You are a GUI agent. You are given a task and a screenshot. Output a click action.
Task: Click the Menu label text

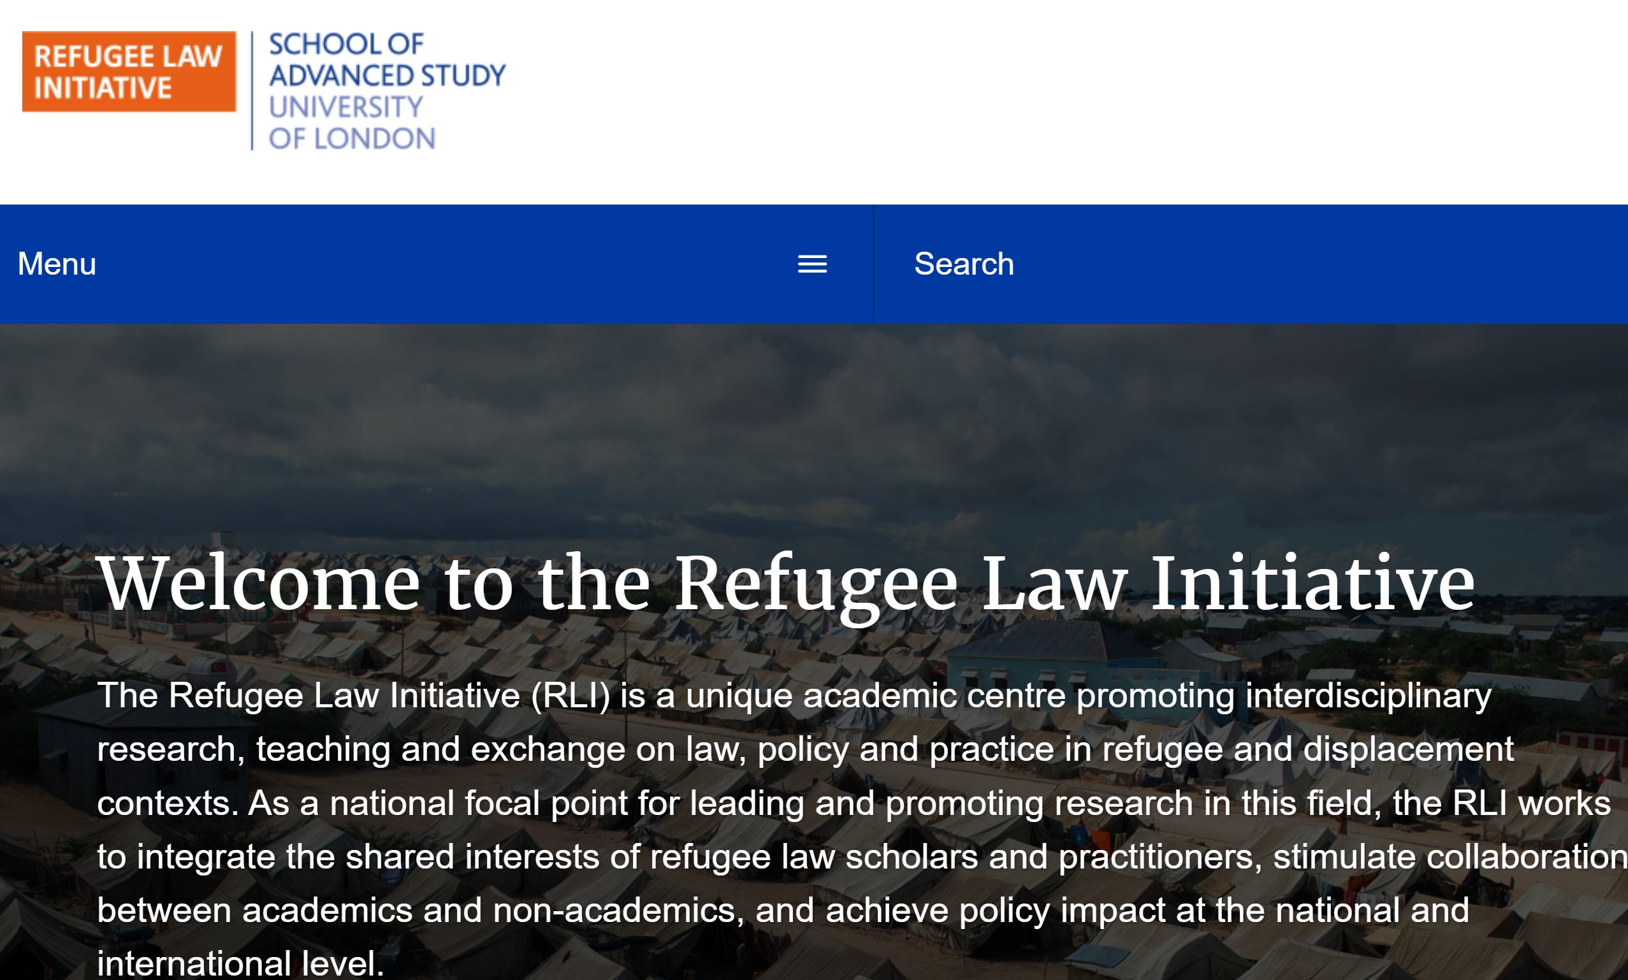57,264
